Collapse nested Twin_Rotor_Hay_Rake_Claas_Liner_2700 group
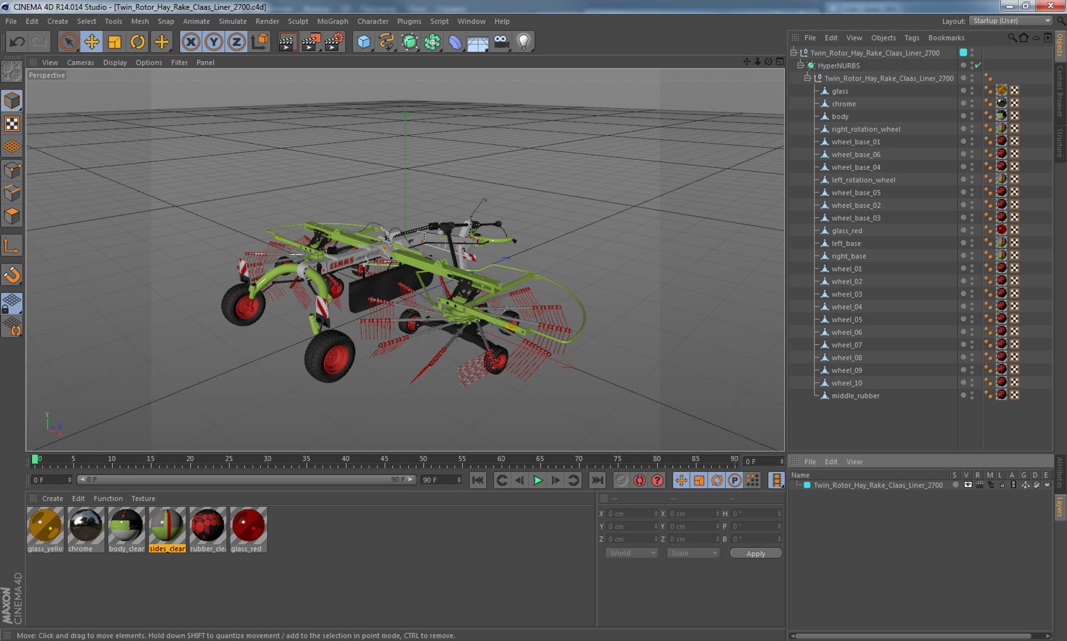The height and width of the screenshot is (641, 1067). (x=807, y=78)
